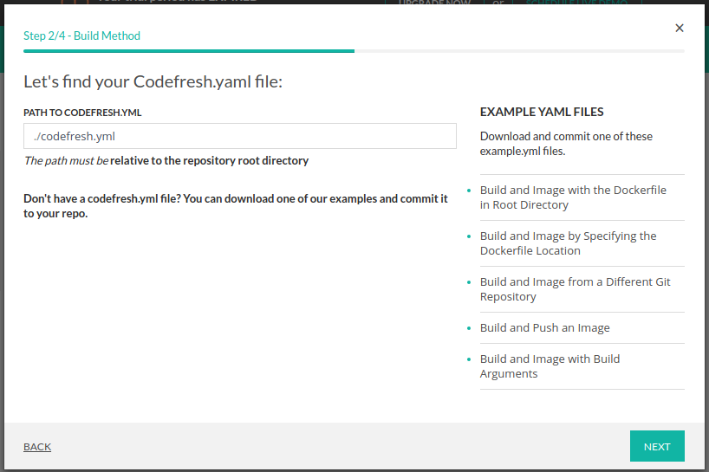Close the Build Method dialog with X
This screenshot has height=472, width=709.
tap(680, 28)
